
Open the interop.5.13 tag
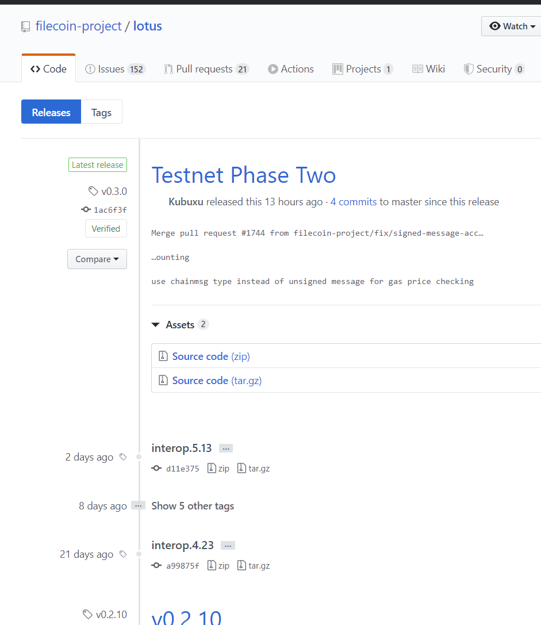click(182, 448)
